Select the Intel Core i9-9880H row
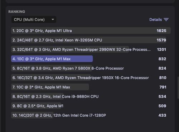Screen dimensions: 179x132 [x=91, y=96]
